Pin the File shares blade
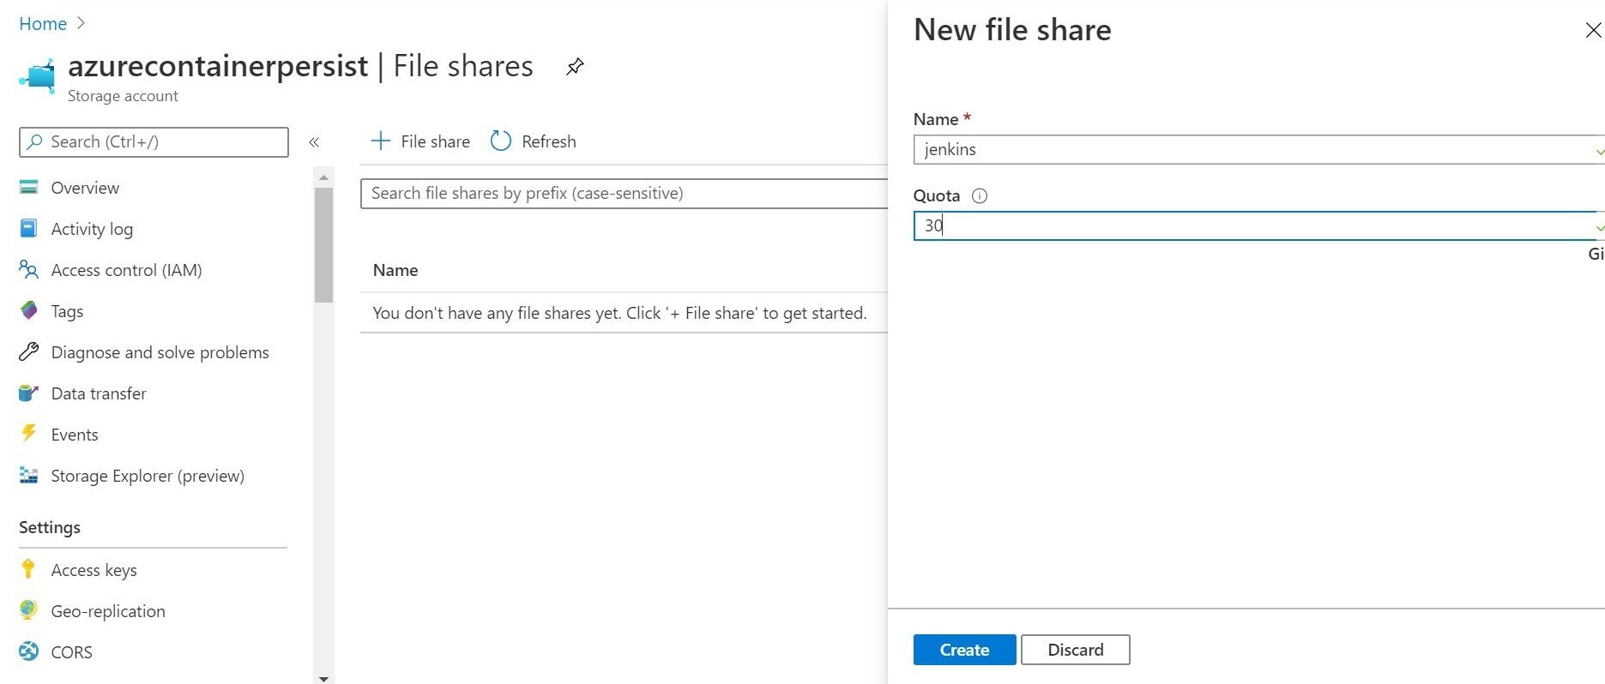Image resolution: width=1605 pixels, height=684 pixels. point(575,67)
